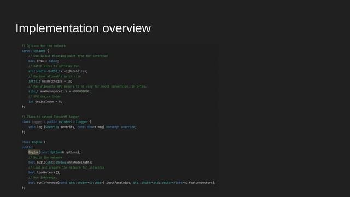Click the 'struct Options {' line
Screen dimensions: 350x197
click(35, 51)
